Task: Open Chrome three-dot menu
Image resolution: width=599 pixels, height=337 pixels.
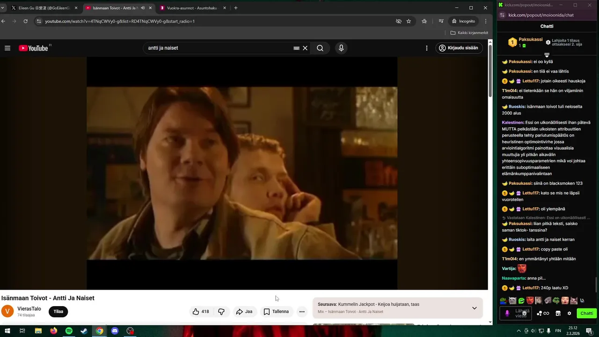Action: tap(486, 21)
